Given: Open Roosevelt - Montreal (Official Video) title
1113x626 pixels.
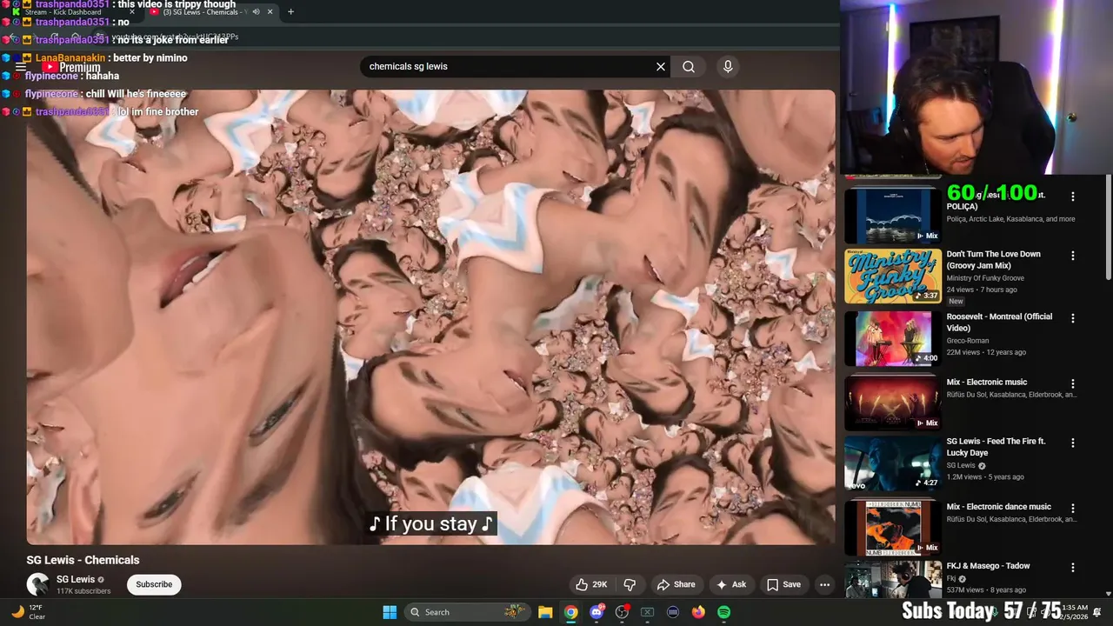Looking at the screenshot, I should pyautogui.click(x=999, y=322).
